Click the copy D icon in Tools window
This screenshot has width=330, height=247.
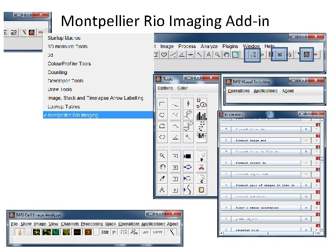pos(201,156)
